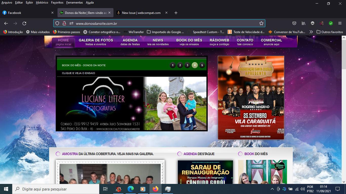346x194 pixels.
Task: Click the Windows search box on the taskbar
Action: click(56, 189)
